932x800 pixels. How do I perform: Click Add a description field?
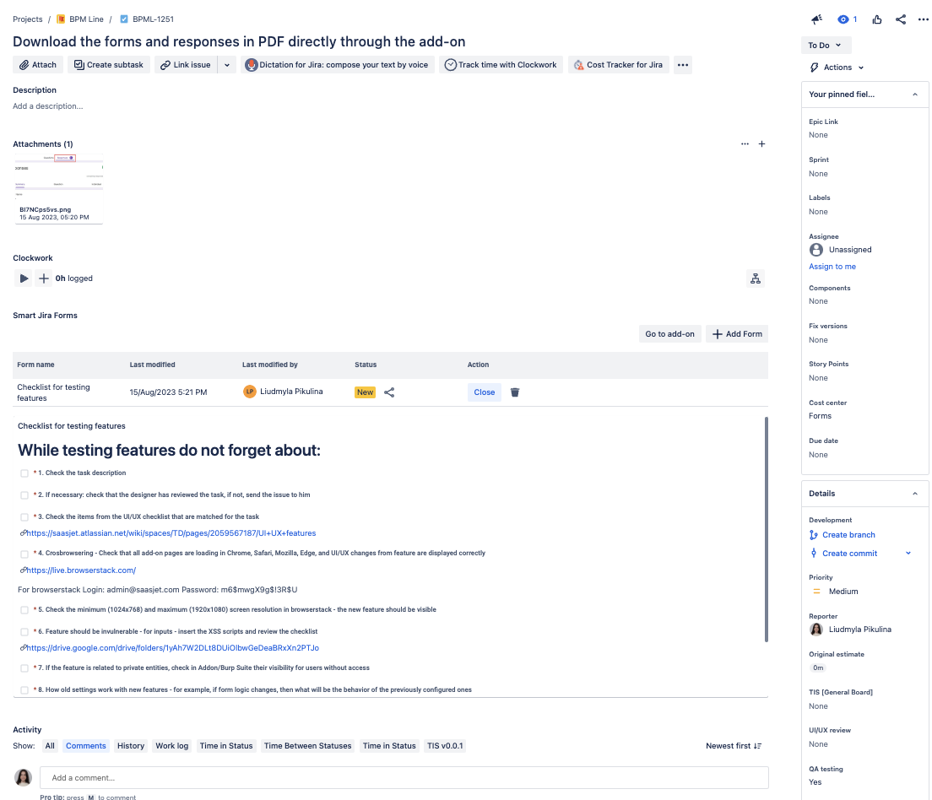(48, 106)
